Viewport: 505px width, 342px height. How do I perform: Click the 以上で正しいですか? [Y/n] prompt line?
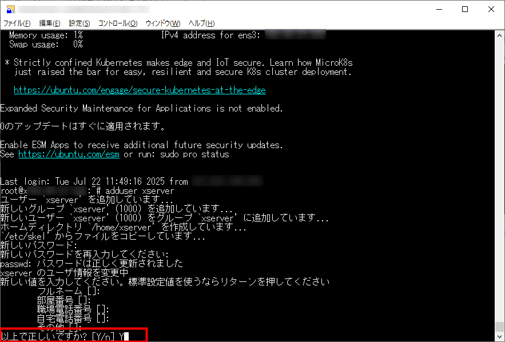[65, 336]
